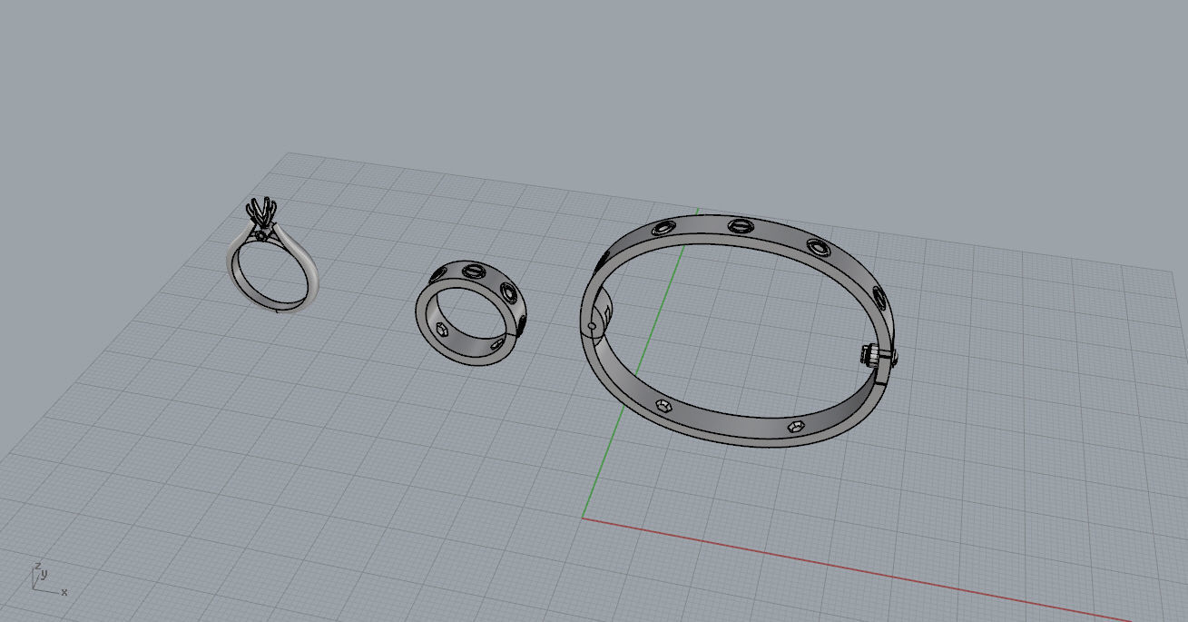Click the screw clasp mechanism on the bangle
This screenshot has height=622, width=1188.
878,355
